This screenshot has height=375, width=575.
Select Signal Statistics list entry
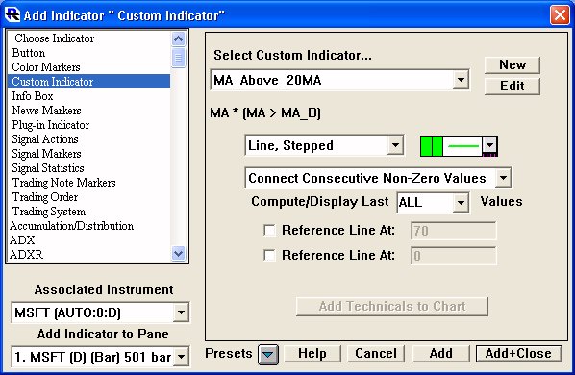88,168
